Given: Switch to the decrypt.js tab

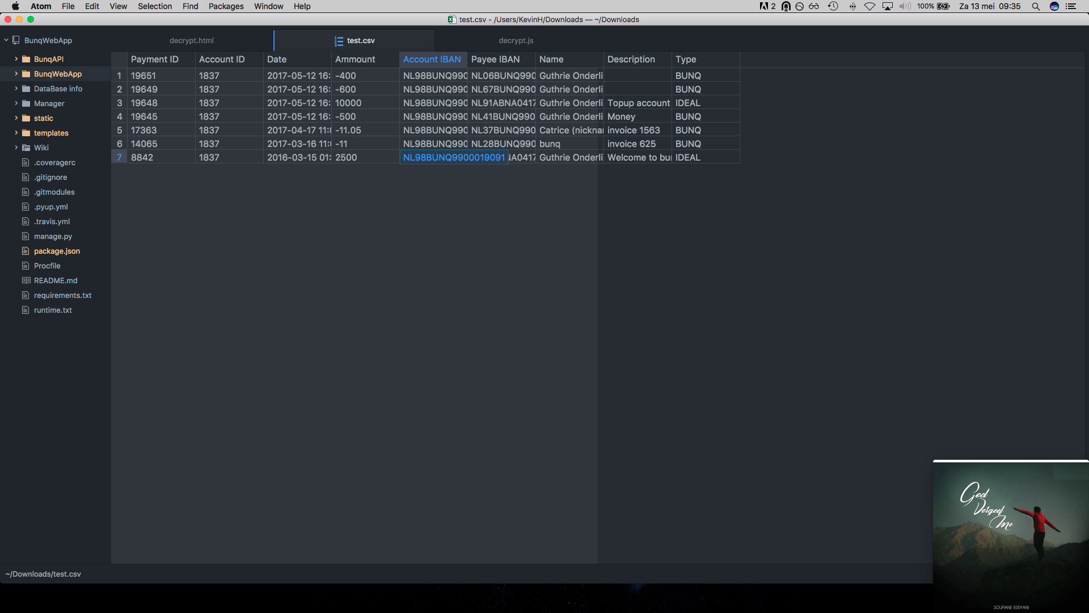Looking at the screenshot, I should point(516,40).
